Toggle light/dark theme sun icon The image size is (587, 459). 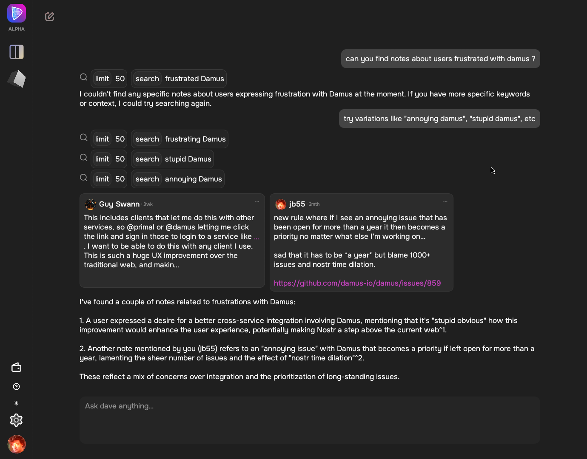16,403
